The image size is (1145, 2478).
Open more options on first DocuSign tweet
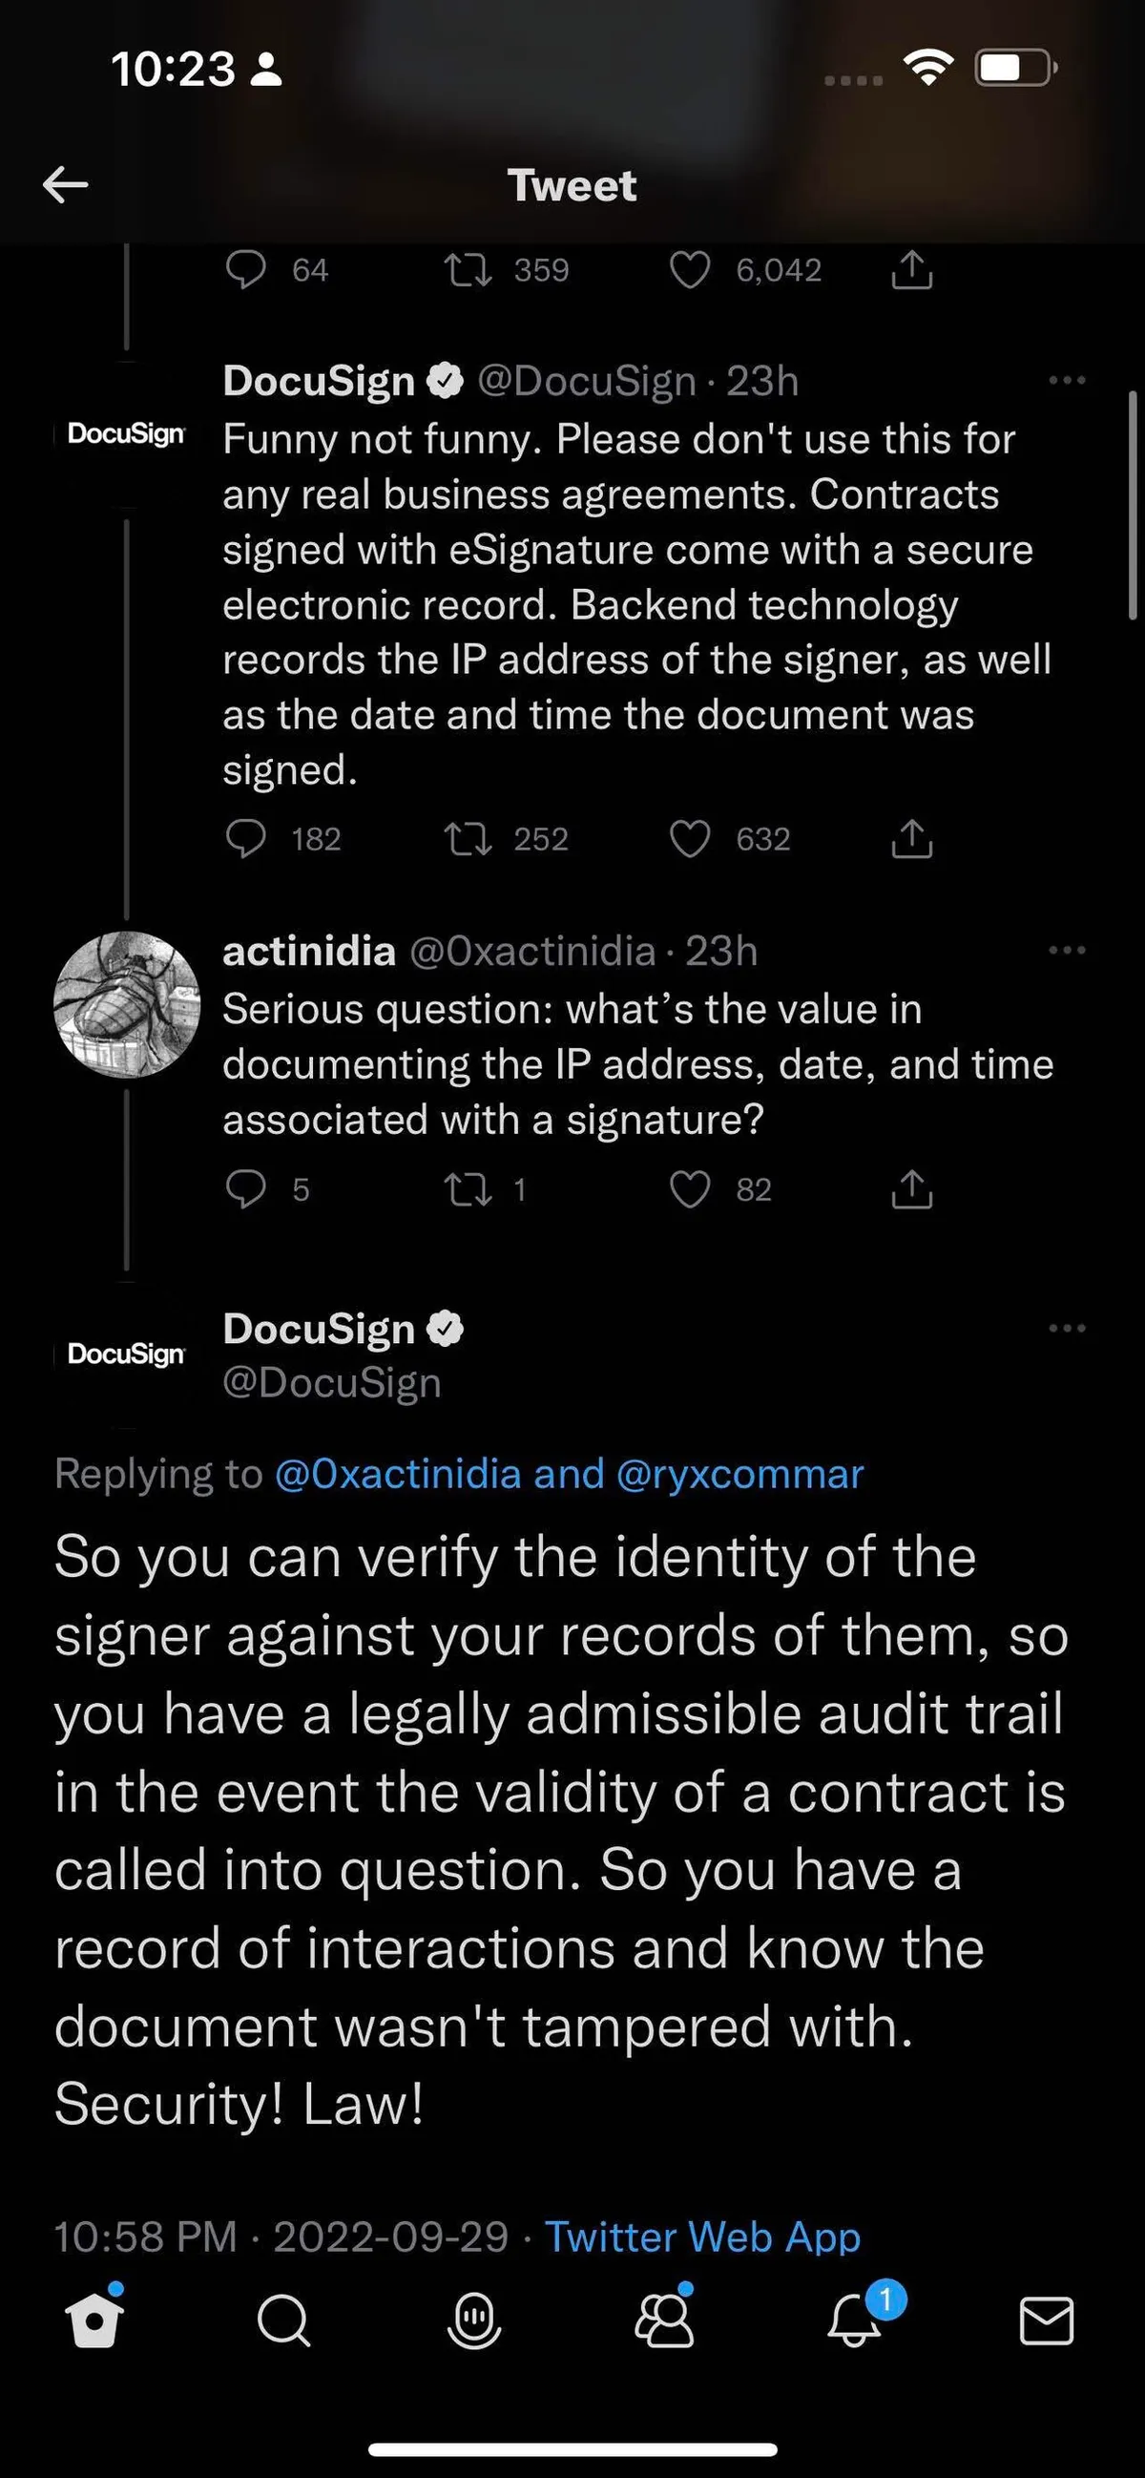point(1066,381)
